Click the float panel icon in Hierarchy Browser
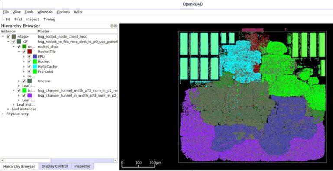The width and height of the screenshot is (333, 171). pyautogui.click(x=112, y=26)
